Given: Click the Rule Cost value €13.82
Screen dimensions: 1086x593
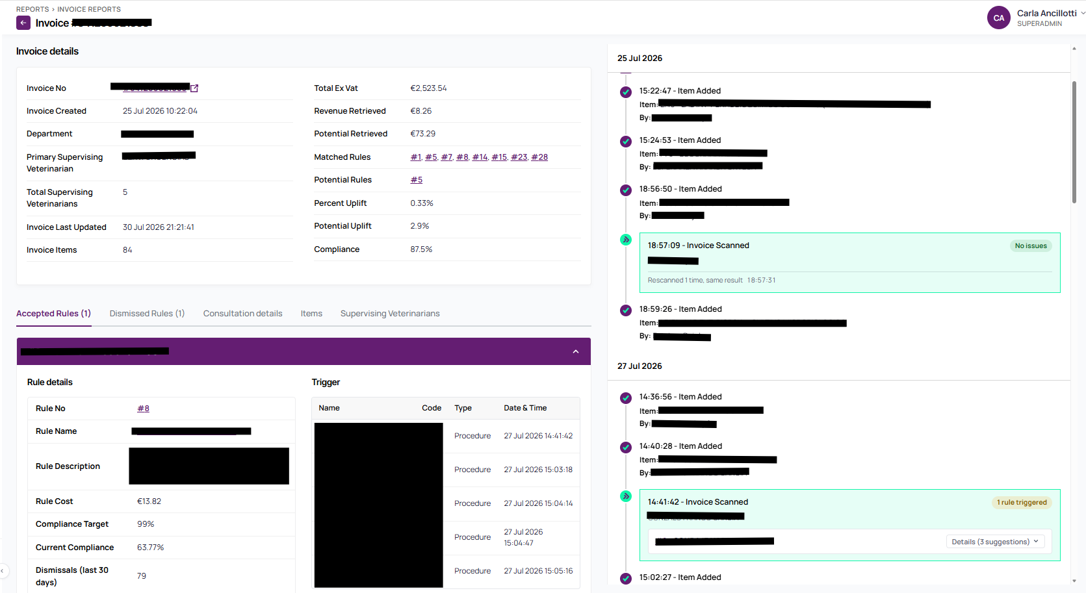Looking at the screenshot, I should click(149, 501).
